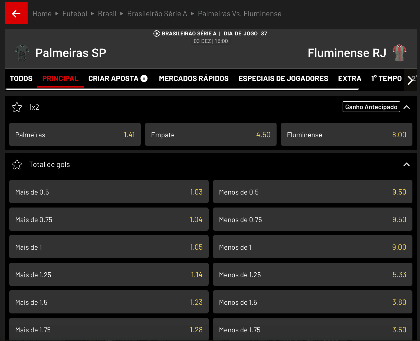Click the Palmeiras SP jersey icon
The width and height of the screenshot is (420, 341).
pos(22,53)
